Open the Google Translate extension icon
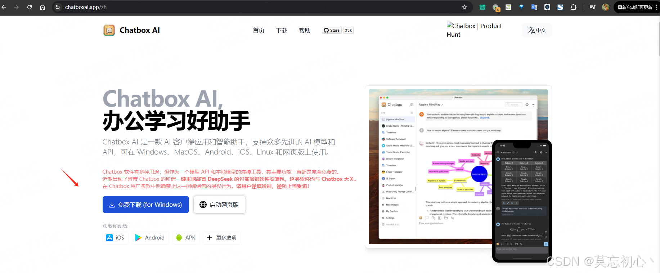Image resolution: width=660 pixels, height=273 pixels. click(534, 7)
